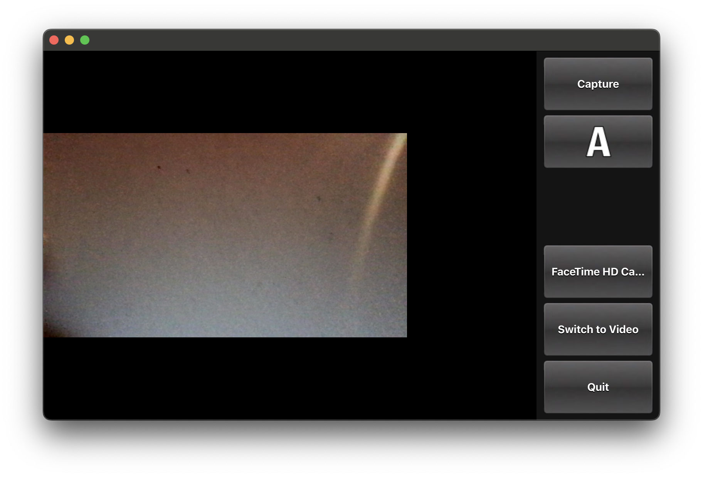Close the window with red button

coord(54,40)
